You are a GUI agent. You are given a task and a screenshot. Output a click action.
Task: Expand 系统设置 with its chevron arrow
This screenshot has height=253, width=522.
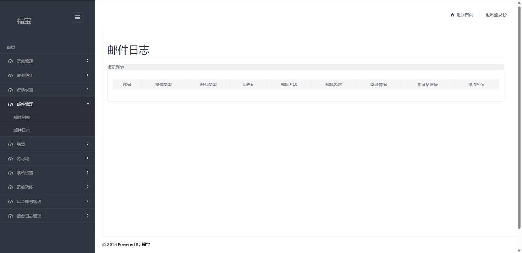88,172
